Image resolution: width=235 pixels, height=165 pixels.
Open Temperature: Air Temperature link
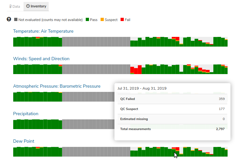coord(43,31)
